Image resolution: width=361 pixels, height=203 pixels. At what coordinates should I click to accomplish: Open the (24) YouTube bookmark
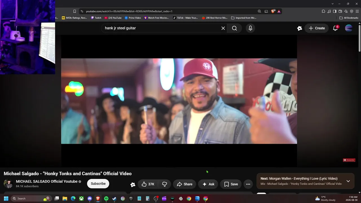click(113, 18)
